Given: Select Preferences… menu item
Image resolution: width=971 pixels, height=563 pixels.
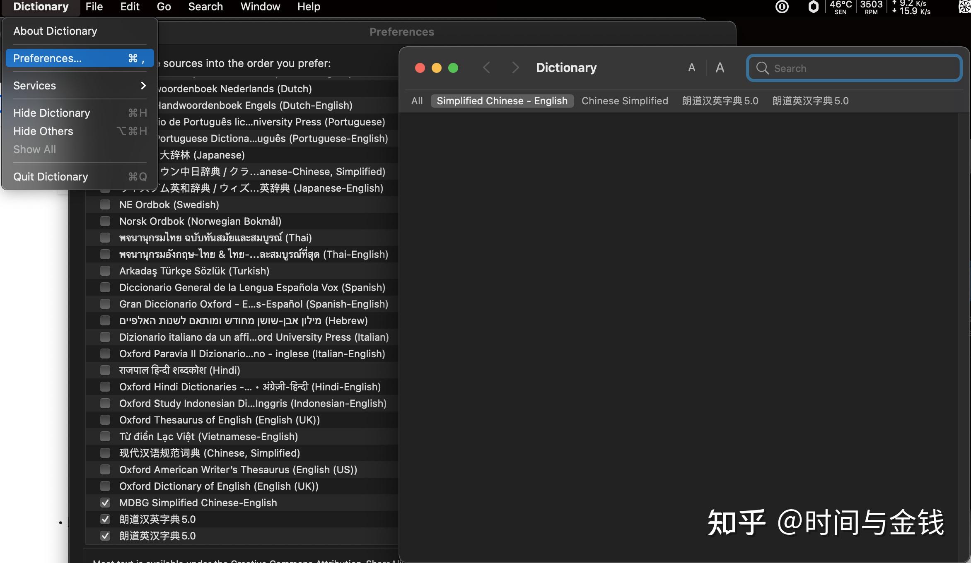Looking at the screenshot, I should coord(80,58).
